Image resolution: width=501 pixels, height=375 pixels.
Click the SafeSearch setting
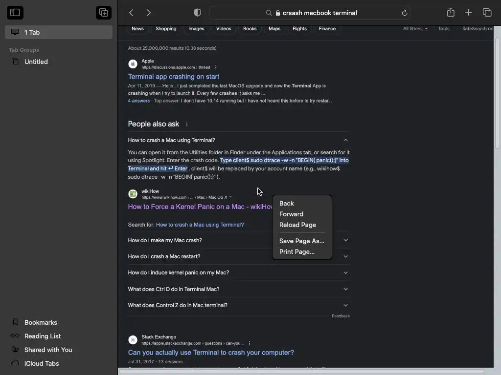(x=478, y=29)
